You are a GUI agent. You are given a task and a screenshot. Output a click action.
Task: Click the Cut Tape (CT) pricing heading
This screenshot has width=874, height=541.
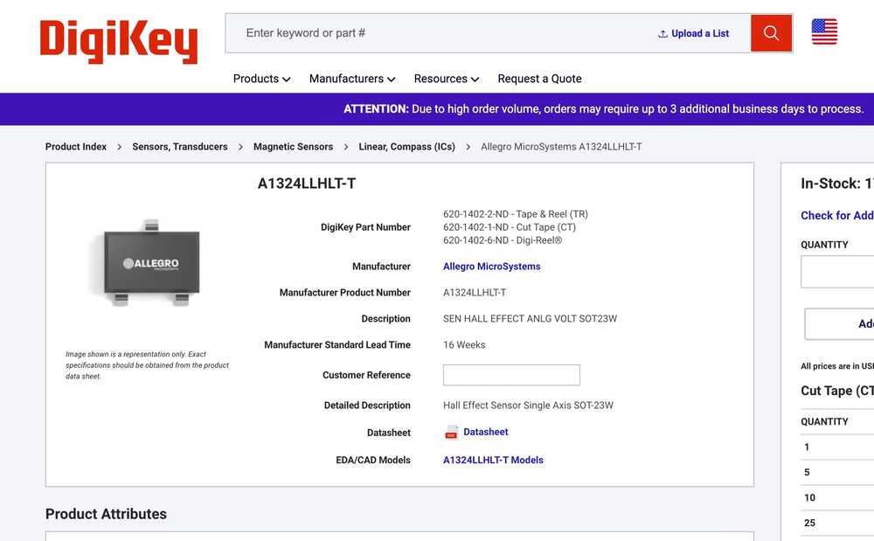point(837,391)
